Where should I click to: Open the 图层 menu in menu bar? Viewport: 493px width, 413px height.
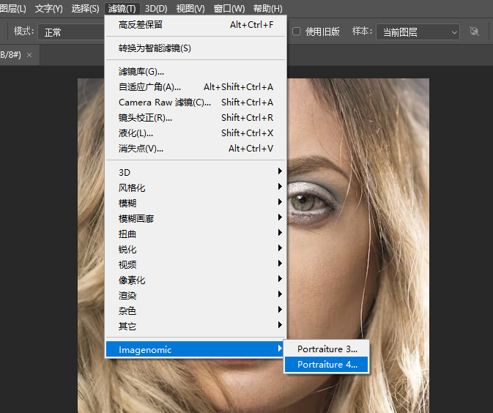12,9
